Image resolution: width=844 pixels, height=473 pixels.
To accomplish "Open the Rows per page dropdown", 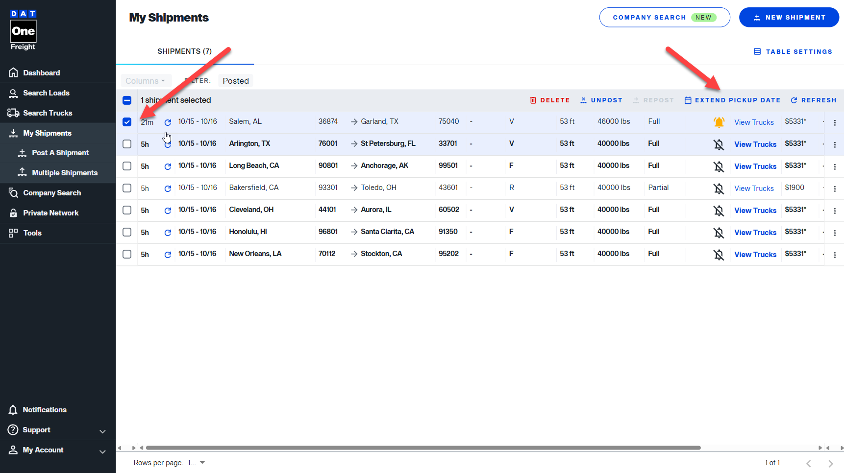I will click(196, 463).
